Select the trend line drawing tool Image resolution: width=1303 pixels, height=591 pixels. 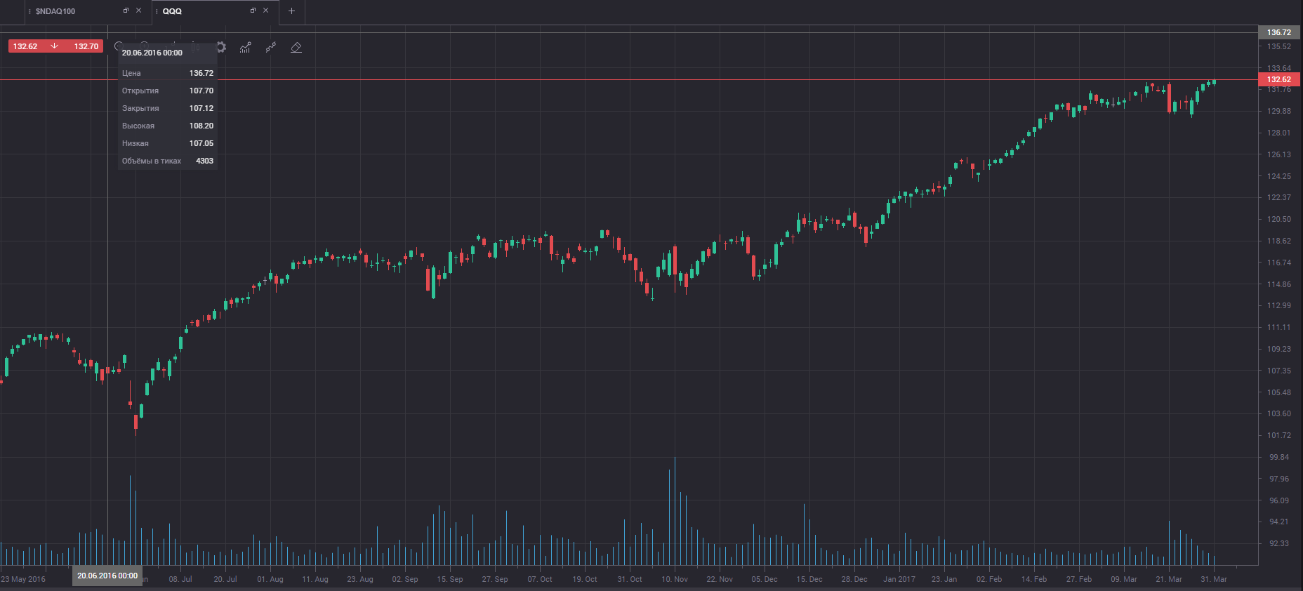(271, 47)
